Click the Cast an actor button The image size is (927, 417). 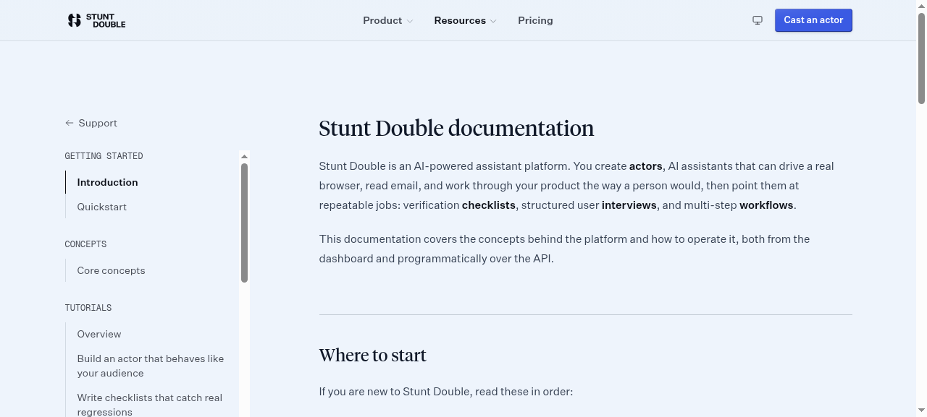(x=813, y=20)
